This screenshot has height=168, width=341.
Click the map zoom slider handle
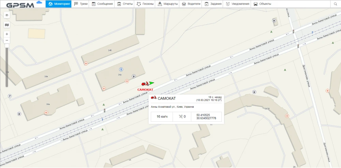click(7, 46)
